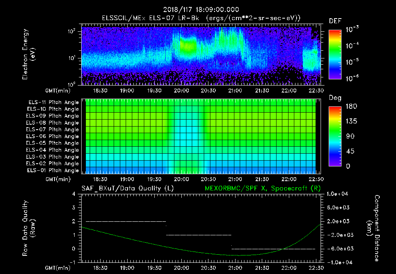Select the ELSSCIL/MEx ELS-07 LR-Bk spectrogram title
Image resolution: width=396 pixels, height=274 pixels.
pos(201,18)
